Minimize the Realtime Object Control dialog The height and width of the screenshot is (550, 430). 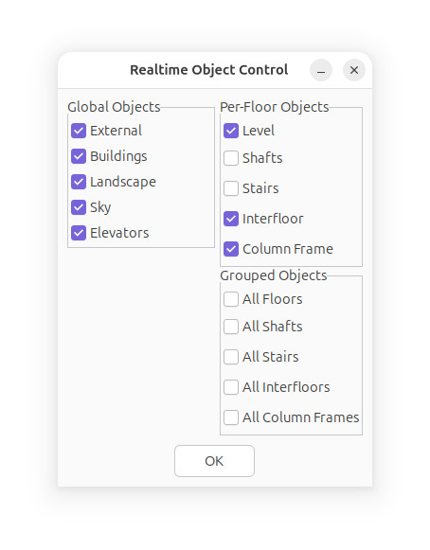(x=321, y=70)
